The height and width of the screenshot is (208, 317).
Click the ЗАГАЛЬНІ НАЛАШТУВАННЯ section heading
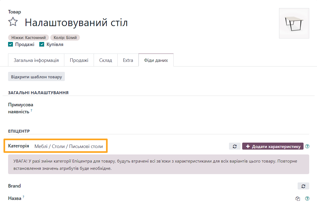[38, 93]
